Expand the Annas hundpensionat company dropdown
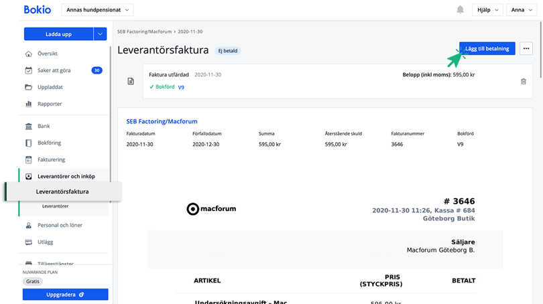 (x=97, y=10)
